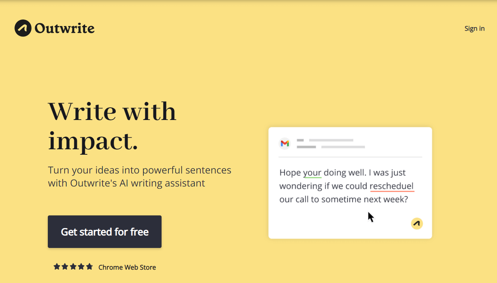
Task: Click the "Write with impact." headline
Action: 112,126
